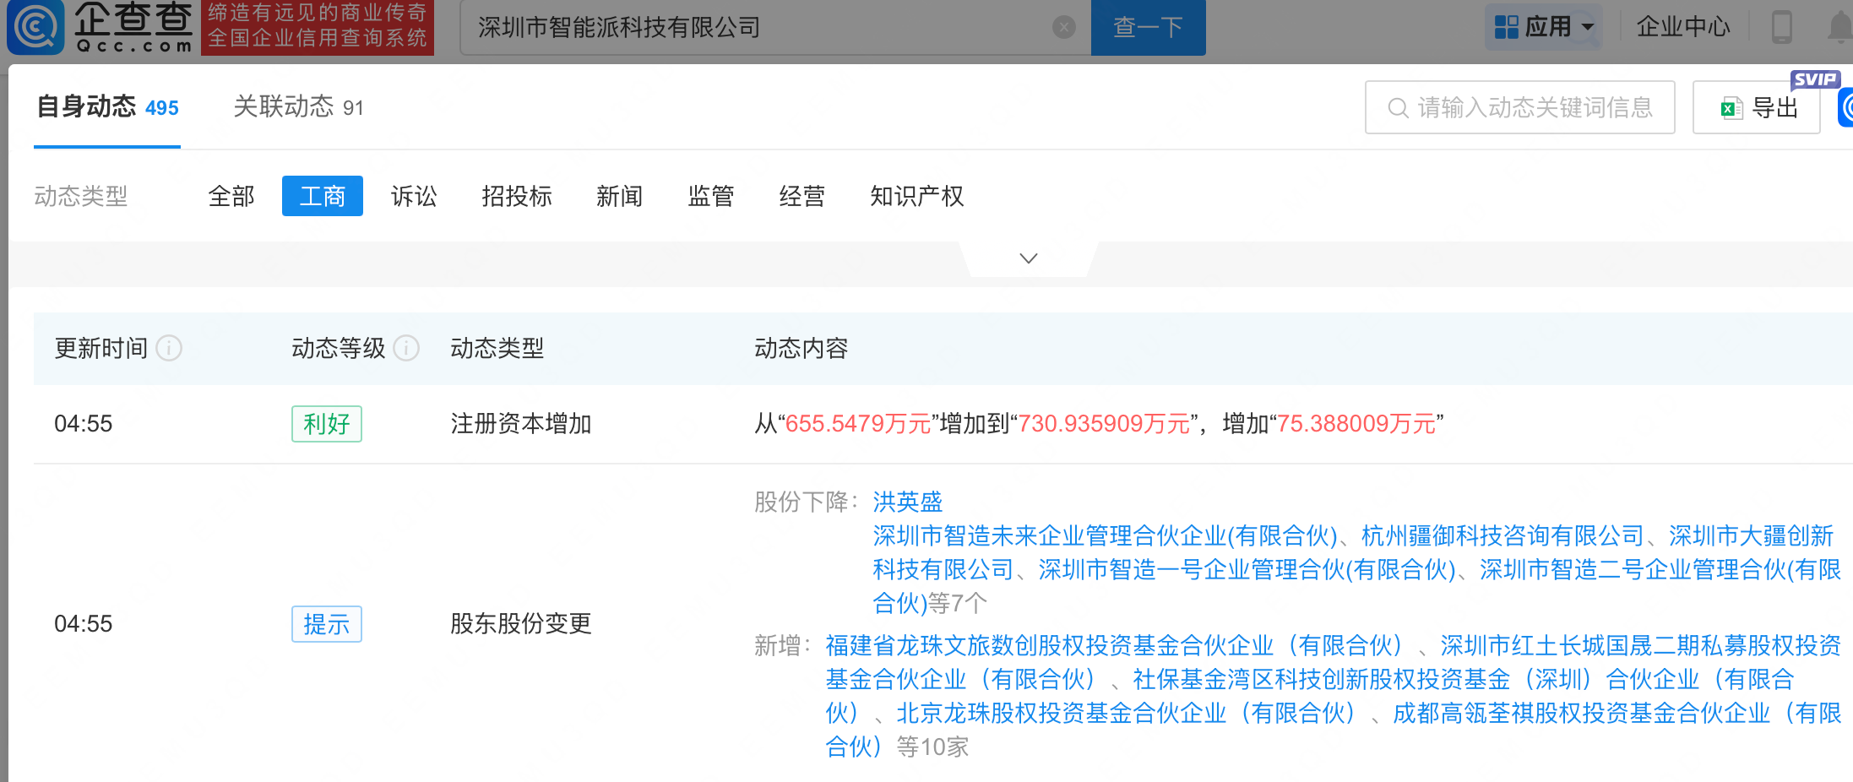
Task: Open 企业中心 in the header
Action: (1682, 27)
